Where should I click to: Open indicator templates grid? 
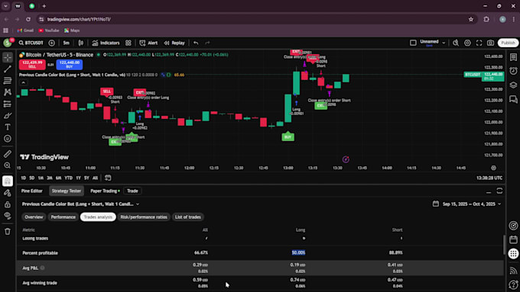tap(128, 43)
